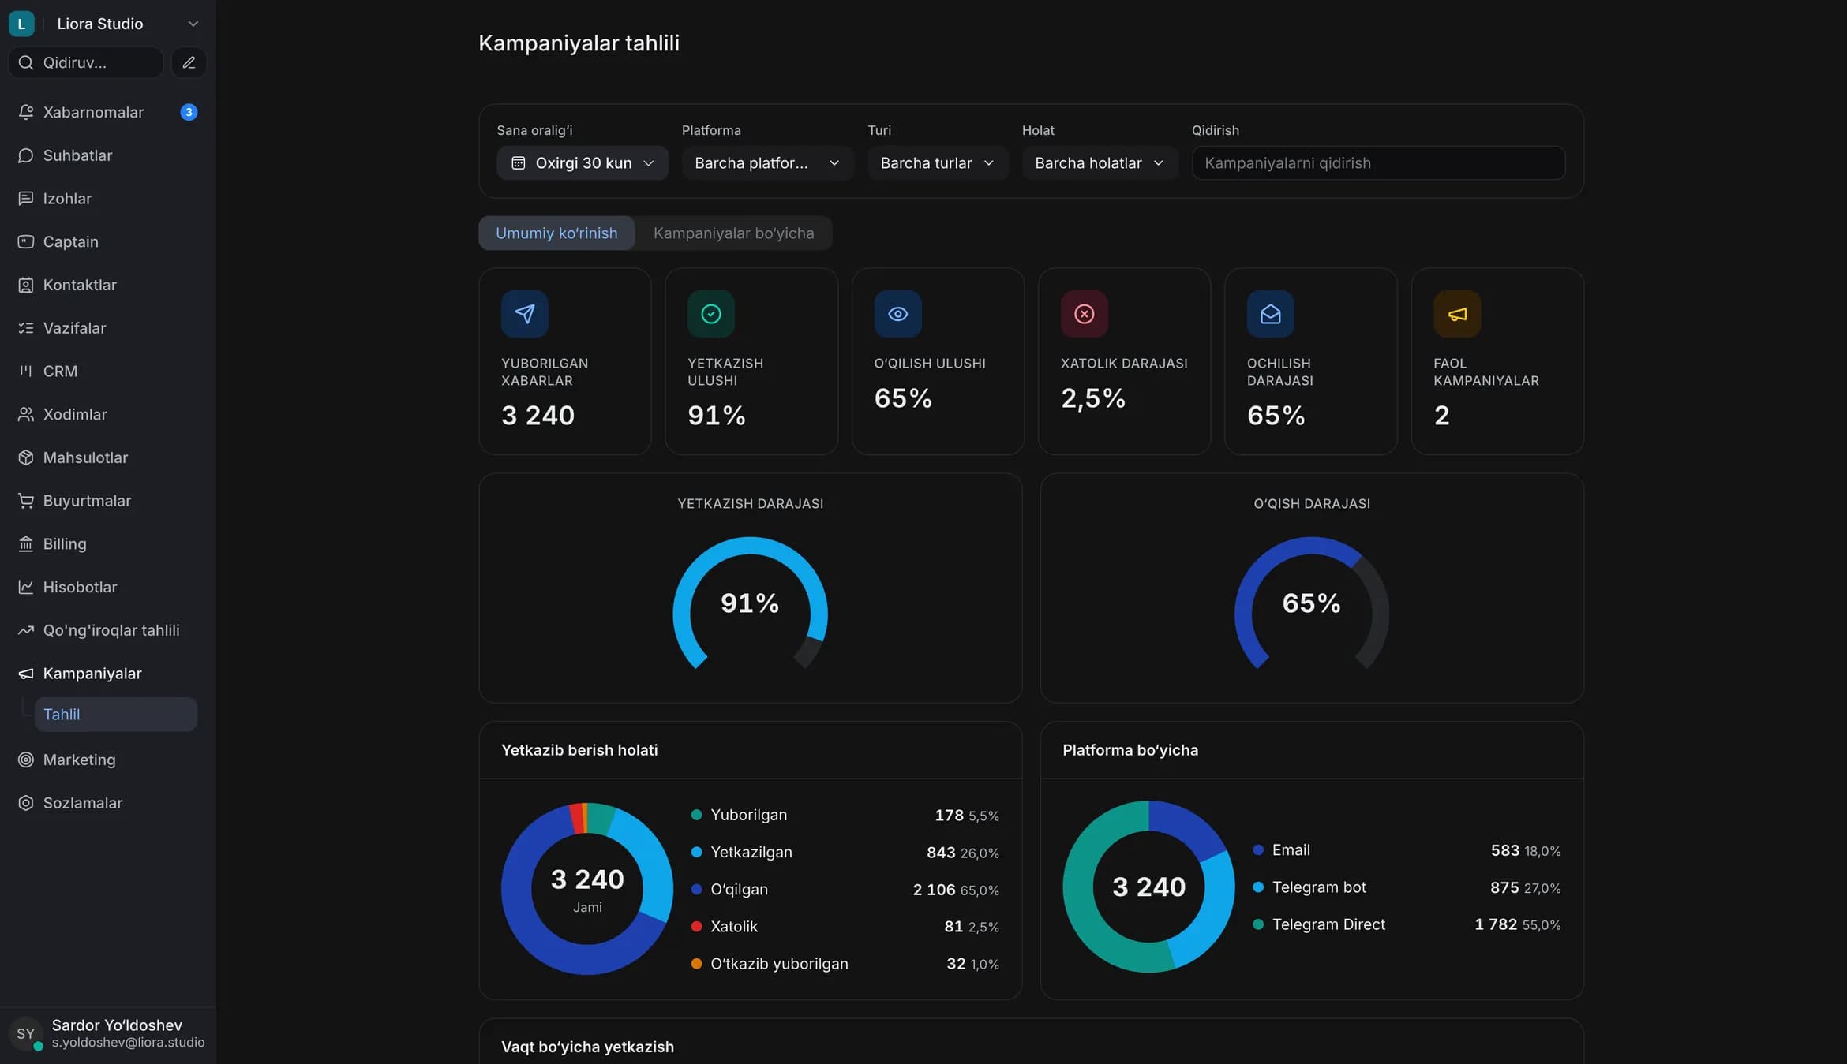Open Xabarnomalar in the sidebar
The image size is (1847, 1064).
tap(107, 112)
